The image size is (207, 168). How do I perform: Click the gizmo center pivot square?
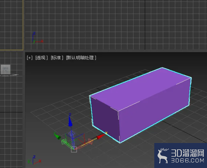[74, 149]
